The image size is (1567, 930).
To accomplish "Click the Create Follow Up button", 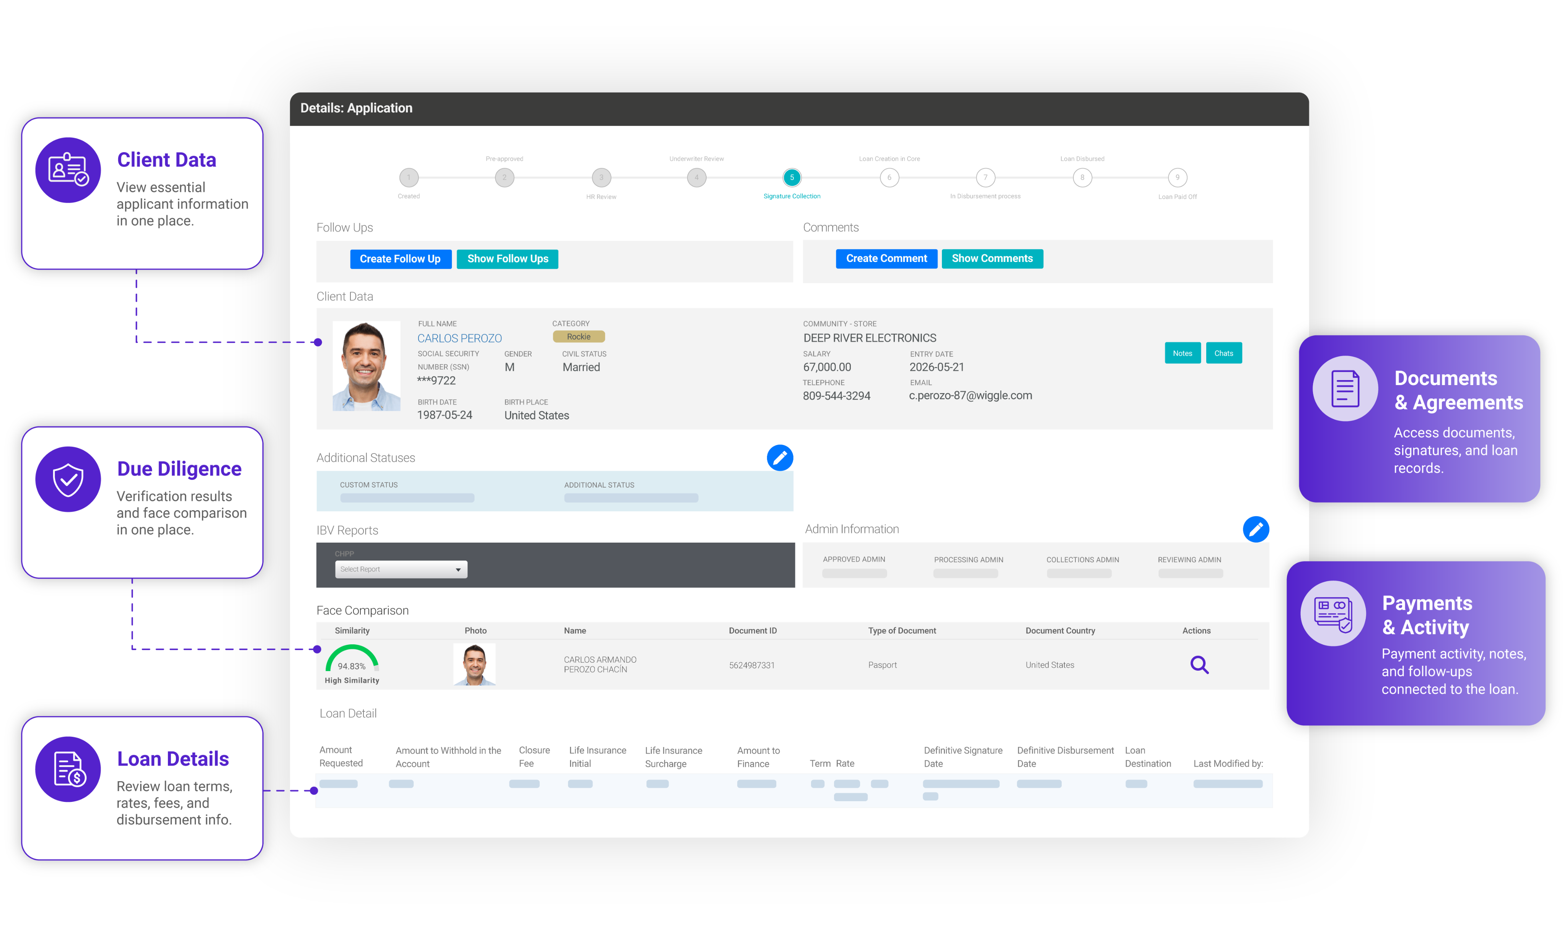I will (401, 259).
